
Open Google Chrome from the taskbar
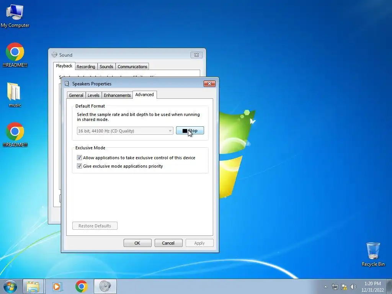(x=81, y=286)
